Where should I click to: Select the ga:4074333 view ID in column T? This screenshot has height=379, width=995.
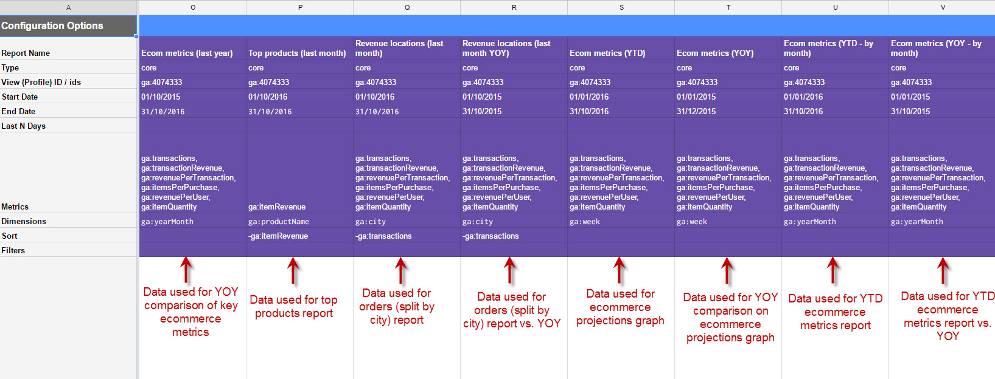pyautogui.click(x=728, y=82)
